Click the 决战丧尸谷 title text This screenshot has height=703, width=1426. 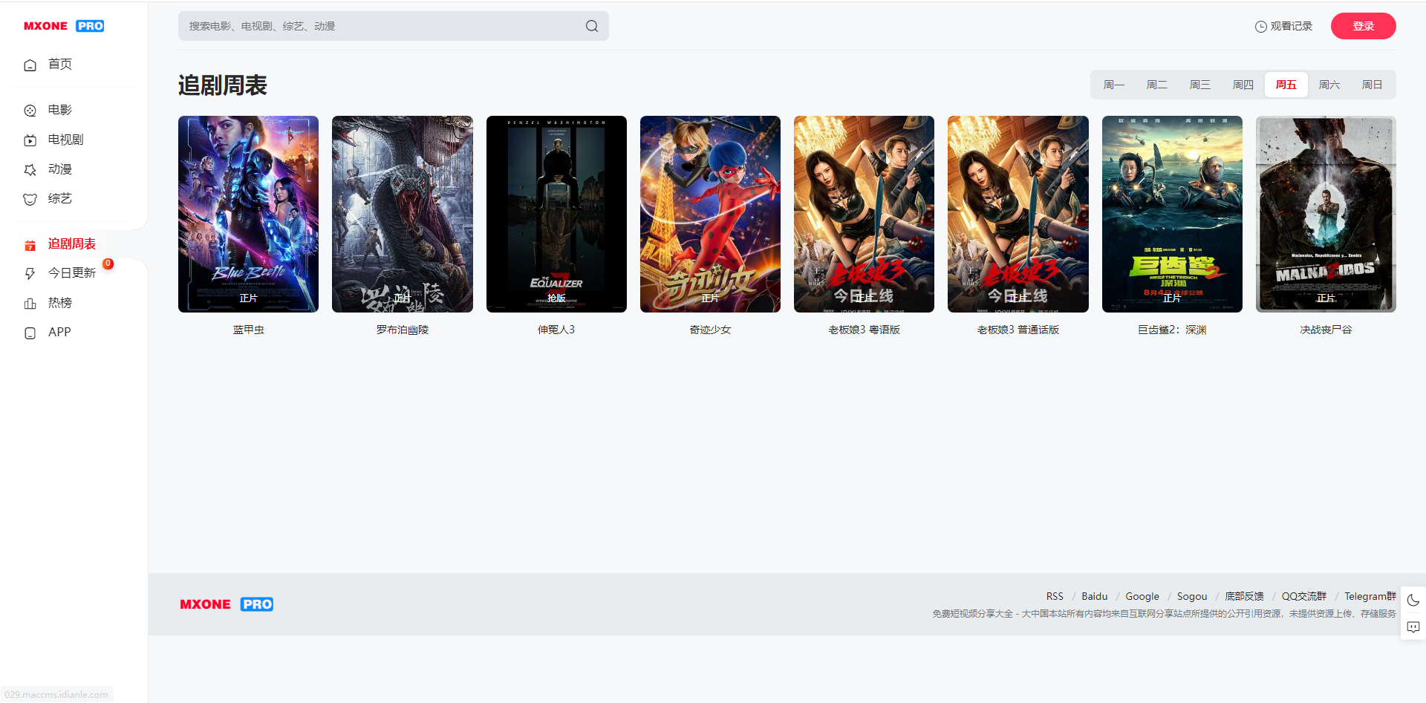coord(1326,330)
